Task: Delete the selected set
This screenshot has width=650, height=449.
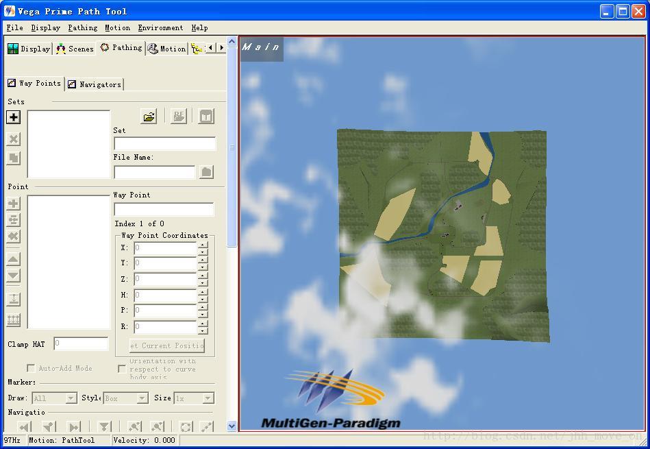Action: [x=14, y=139]
